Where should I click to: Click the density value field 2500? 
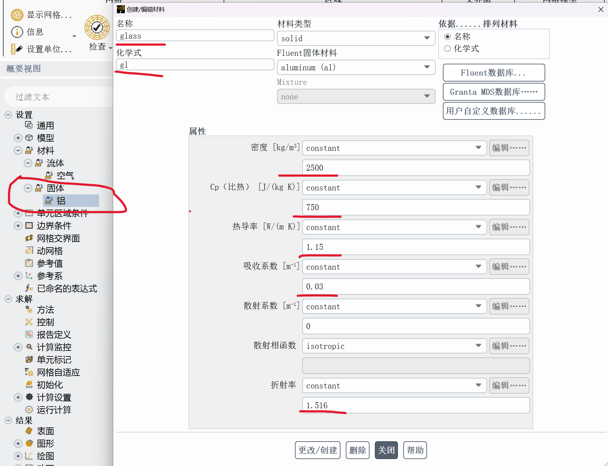(x=416, y=168)
